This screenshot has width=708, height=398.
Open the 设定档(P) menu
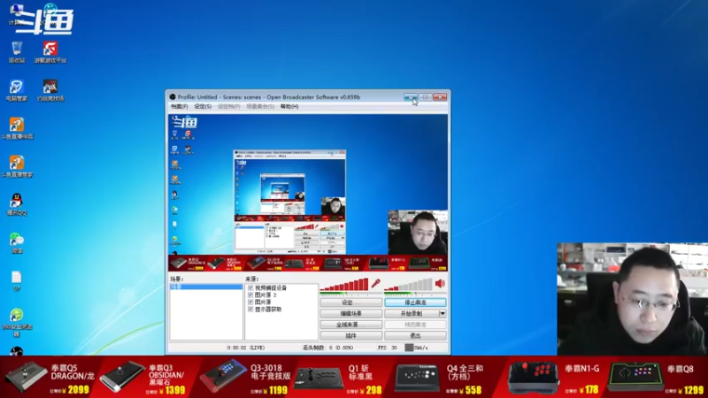click(x=229, y=106)
